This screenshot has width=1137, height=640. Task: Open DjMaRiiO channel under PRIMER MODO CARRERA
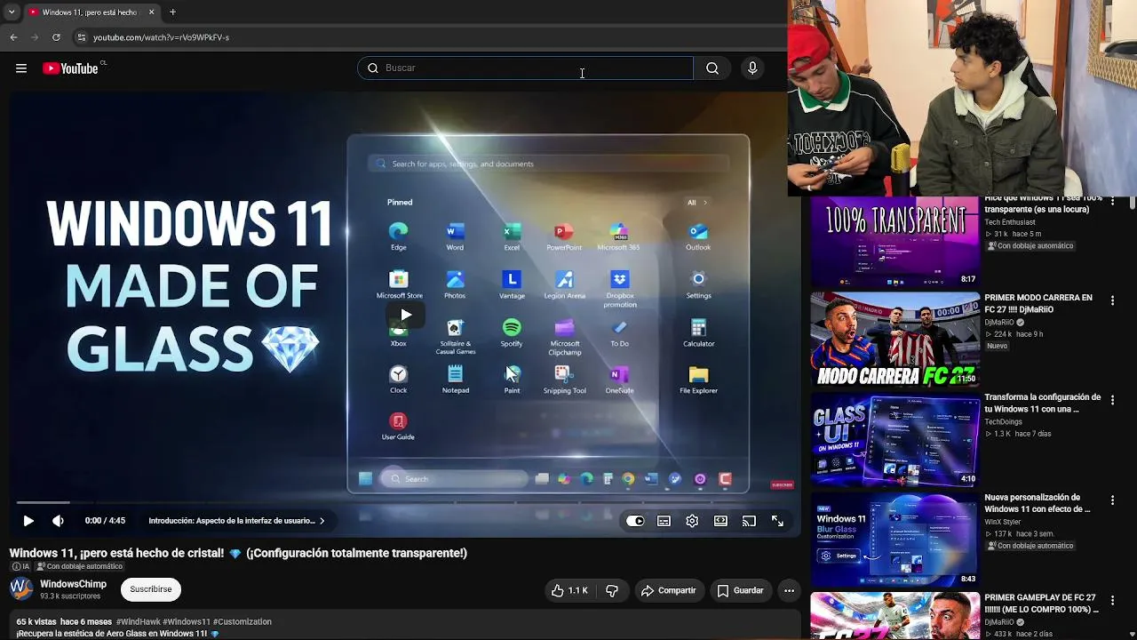pyautogui.click(x=1000, y=323)
